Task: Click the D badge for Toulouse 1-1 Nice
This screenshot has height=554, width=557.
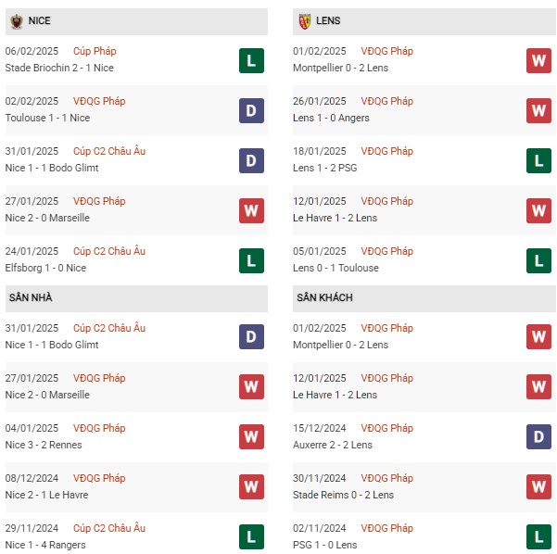Action: click(x=251, y=111)
